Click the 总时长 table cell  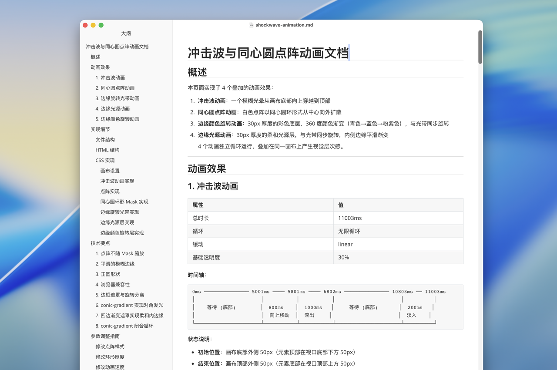coord(261,218)
